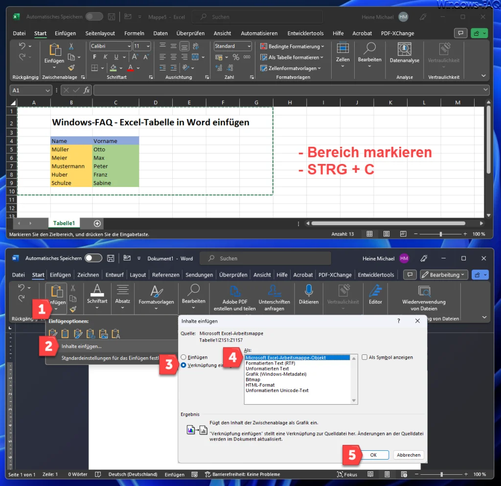Select Verknüpfung einfügen radio button
The height and width of the screenshot is (486, 501).
coord(183,365)
